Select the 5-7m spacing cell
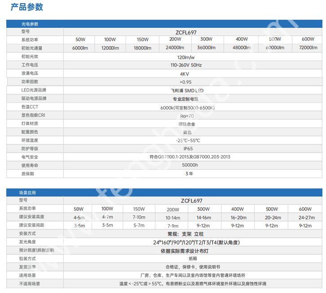The height and width of the screenshot is (293, 326). [139, 225]
